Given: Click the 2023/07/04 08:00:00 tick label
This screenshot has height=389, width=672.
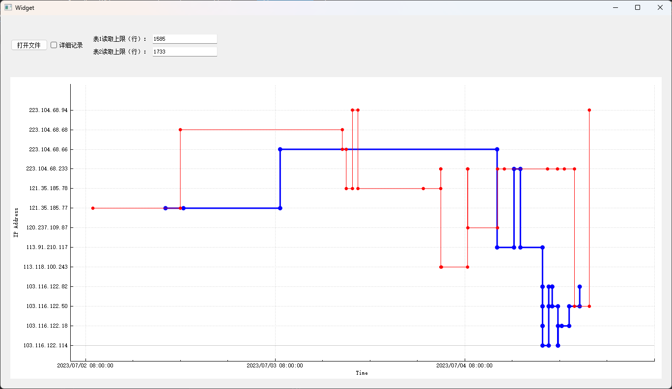Looking at the screenshot, I should click(x=465, y=365).
